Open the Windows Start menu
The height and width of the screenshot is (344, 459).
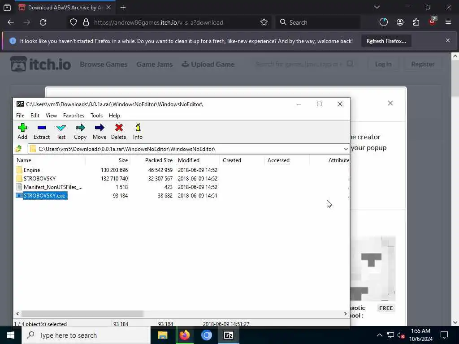click(11, 335)
